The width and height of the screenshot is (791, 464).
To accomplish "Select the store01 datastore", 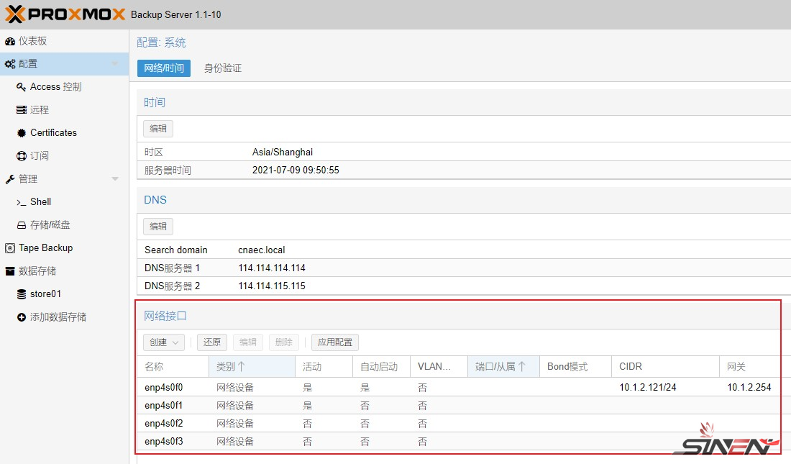I will pyautogui.click(x=65, y=294).
